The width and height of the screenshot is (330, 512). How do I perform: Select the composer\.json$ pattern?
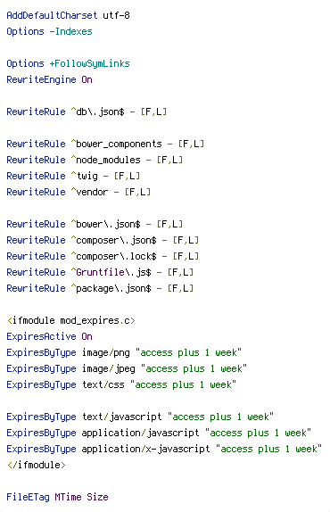pyautogui.click(x=113, y=240)
